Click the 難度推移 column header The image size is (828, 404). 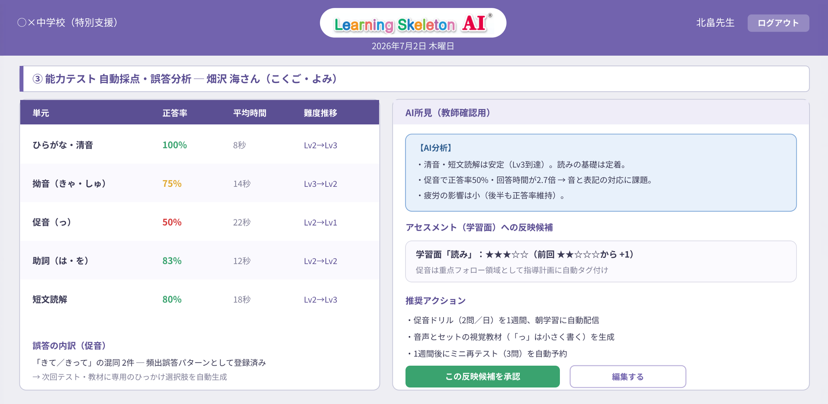pyautogui.click(x=320, y=113)
